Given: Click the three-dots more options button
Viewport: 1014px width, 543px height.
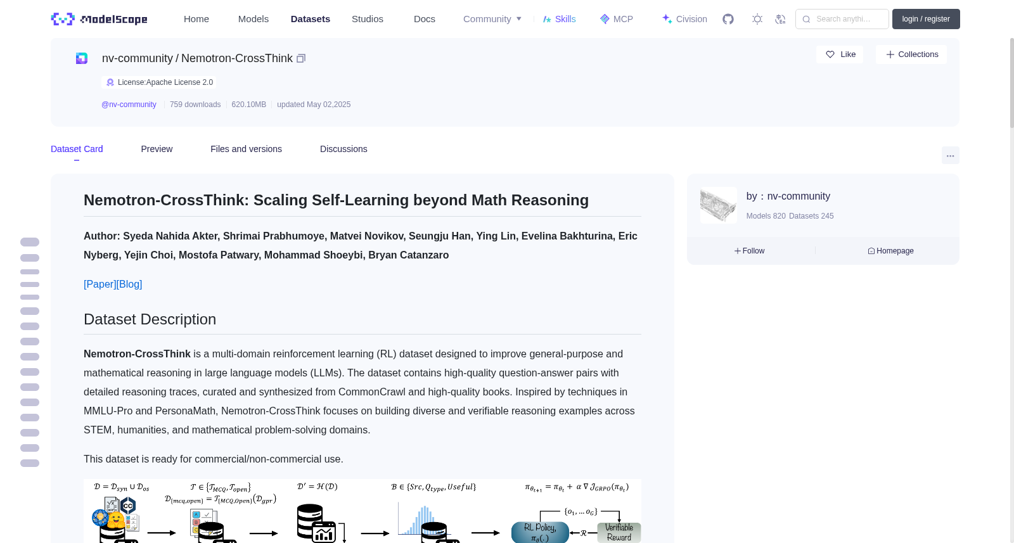Looking at the screenshot, I should [x=950, y=155].
